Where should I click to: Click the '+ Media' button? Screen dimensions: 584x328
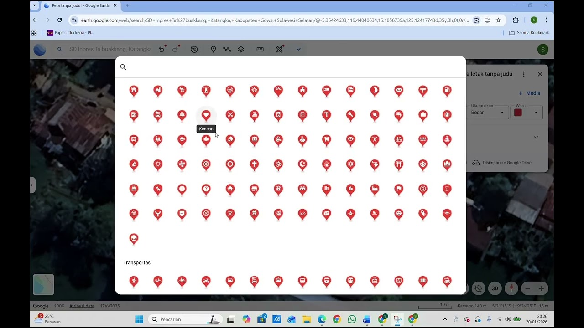point(529,93)
